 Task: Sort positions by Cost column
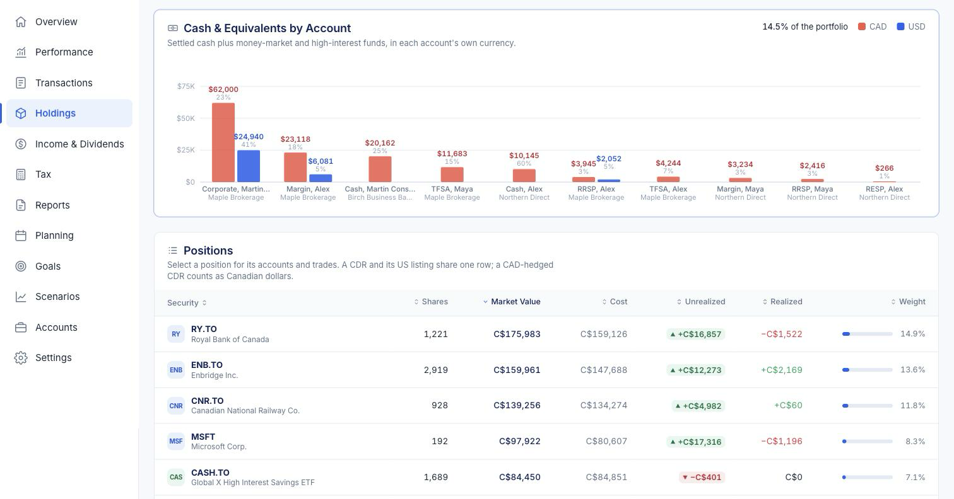615,302
